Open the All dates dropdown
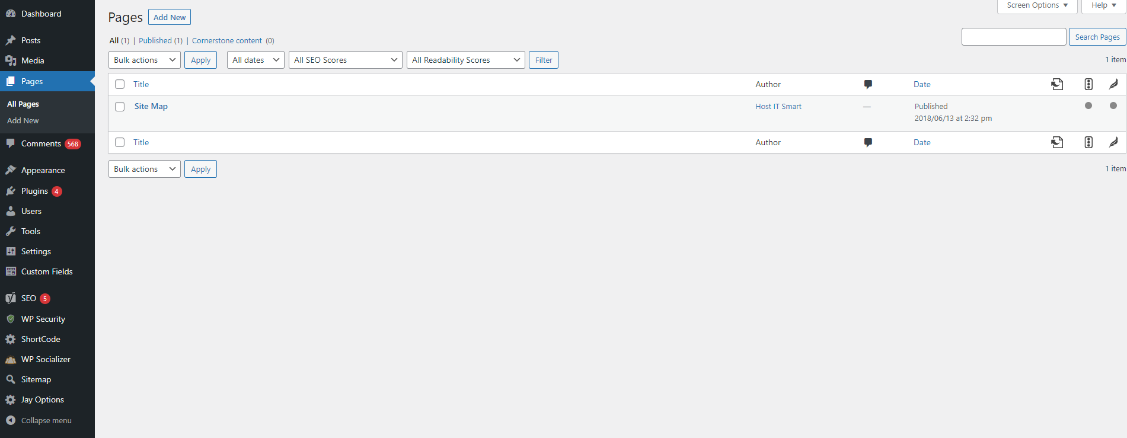This screenshot has width=1127, height=438. click(x=256, y=60)
